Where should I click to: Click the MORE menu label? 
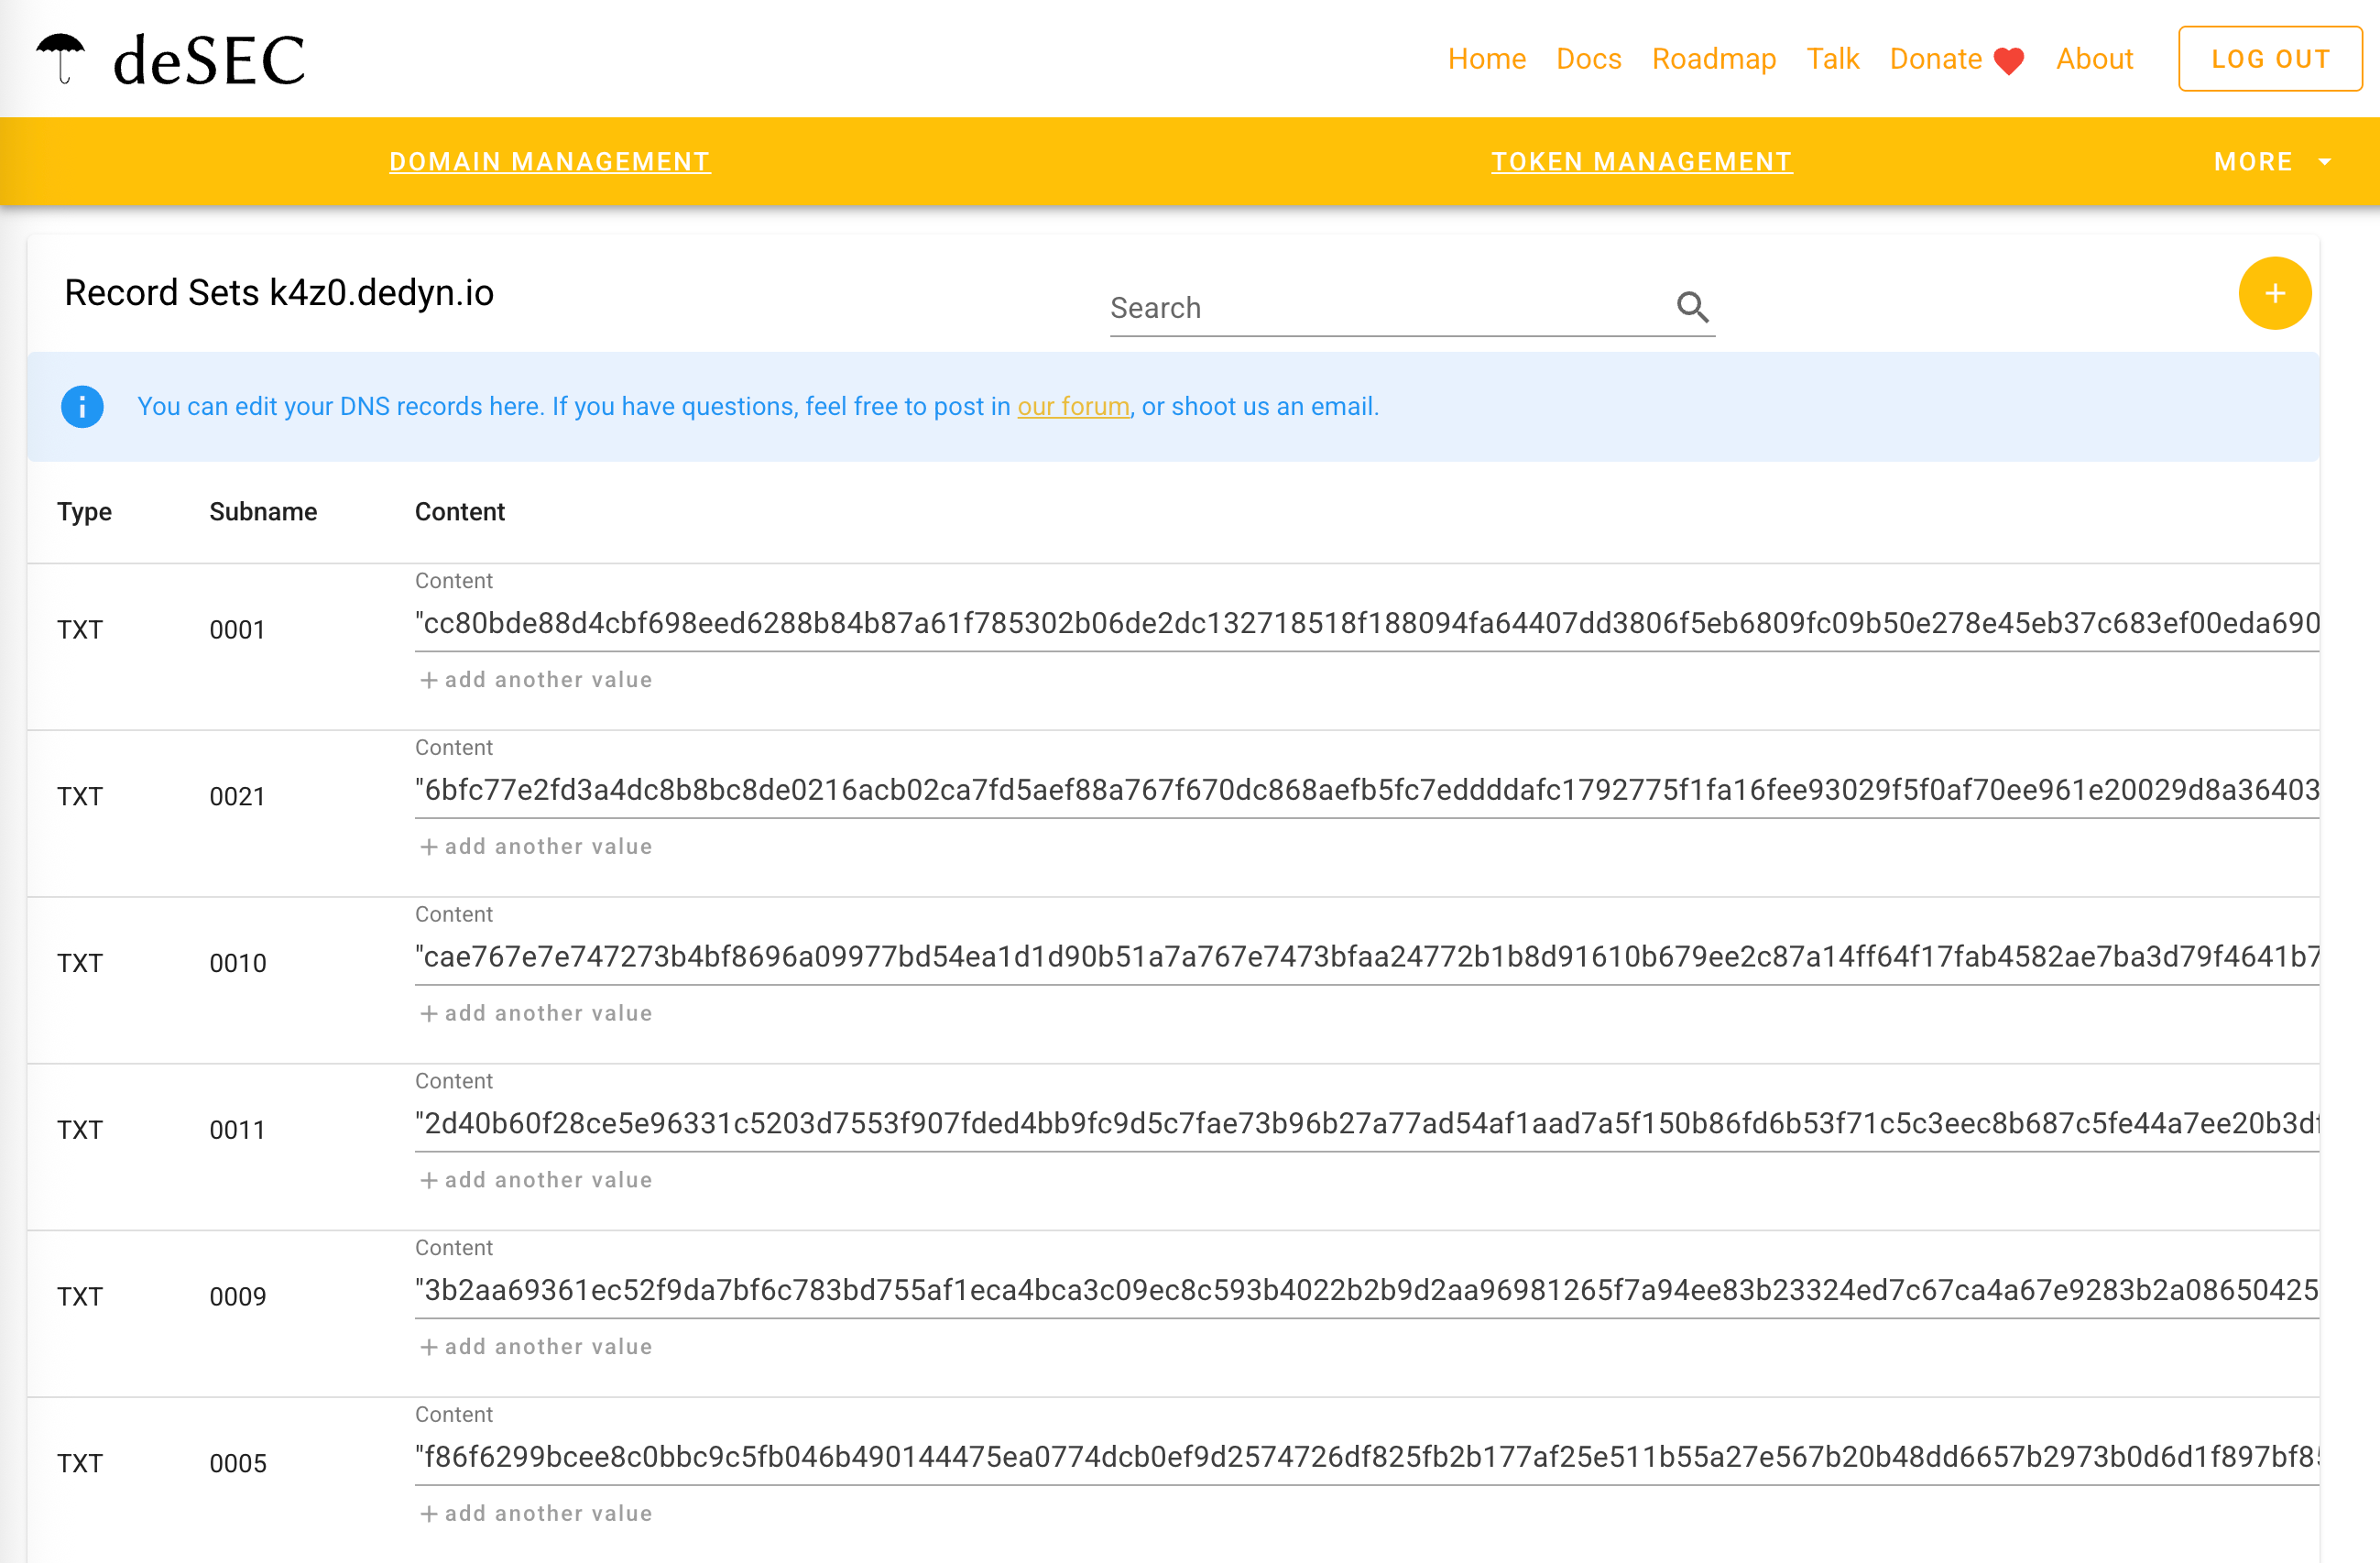tap(2253, 162)
